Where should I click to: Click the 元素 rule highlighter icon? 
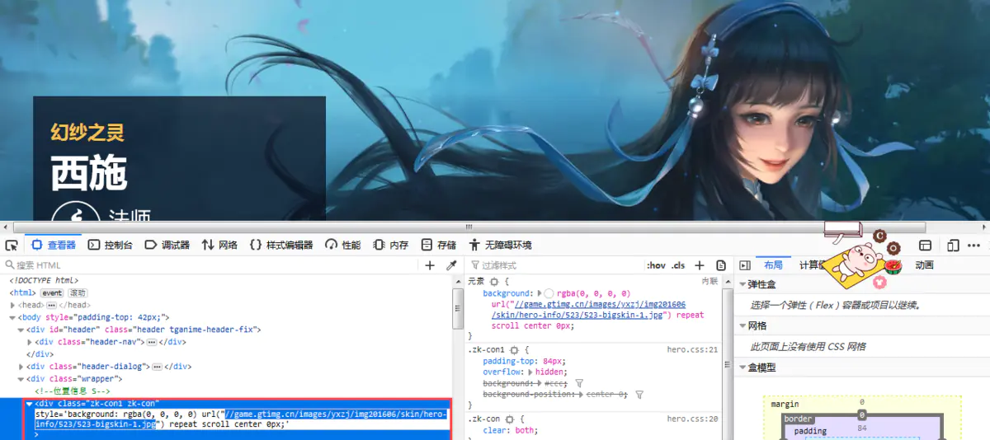[x=494, y=282]
